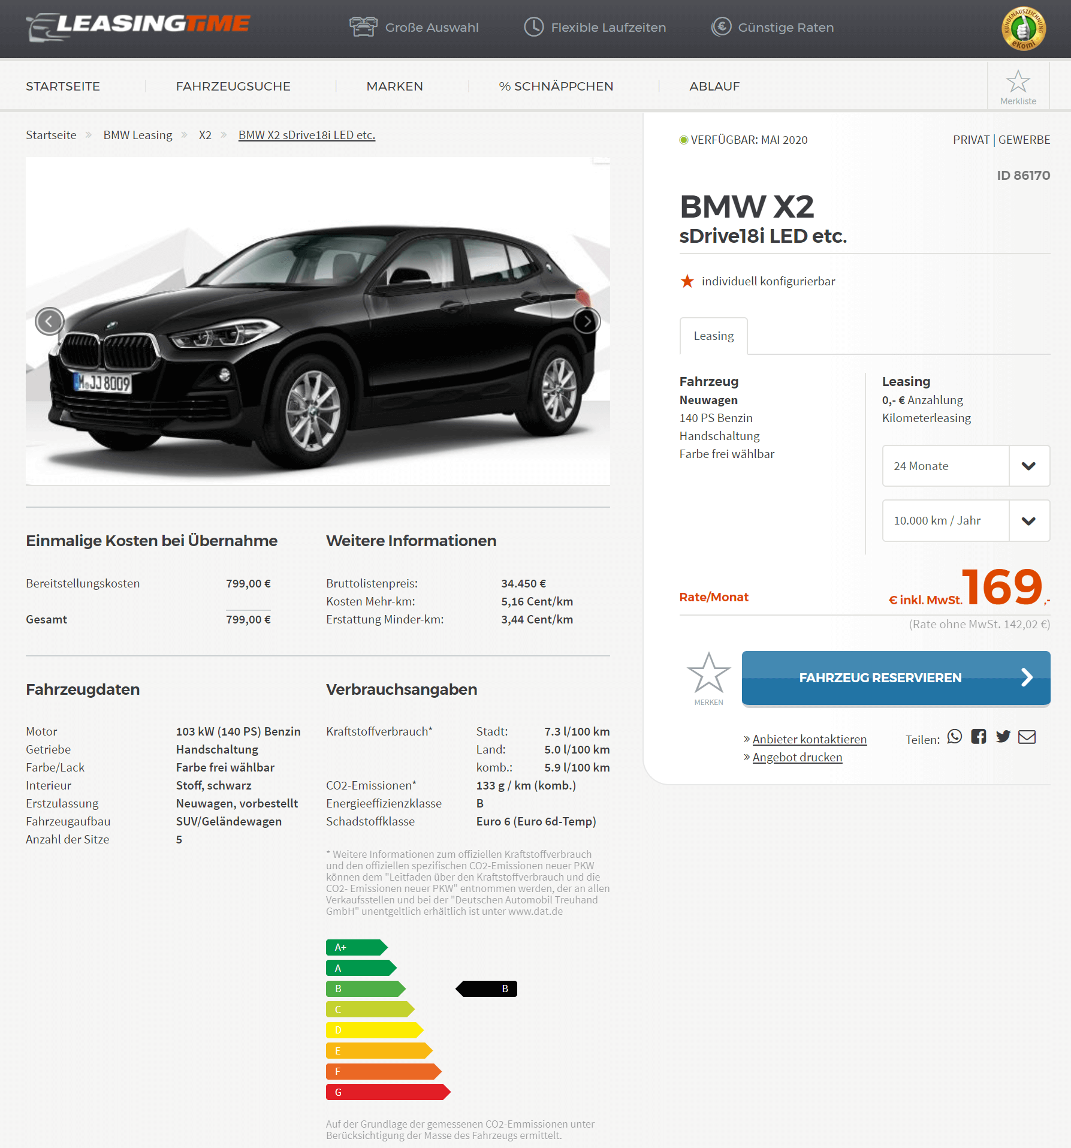Click BMW Leasing breadcrumb link
This screenshot has height=1148, width=1071.
[x=138, y=135]
